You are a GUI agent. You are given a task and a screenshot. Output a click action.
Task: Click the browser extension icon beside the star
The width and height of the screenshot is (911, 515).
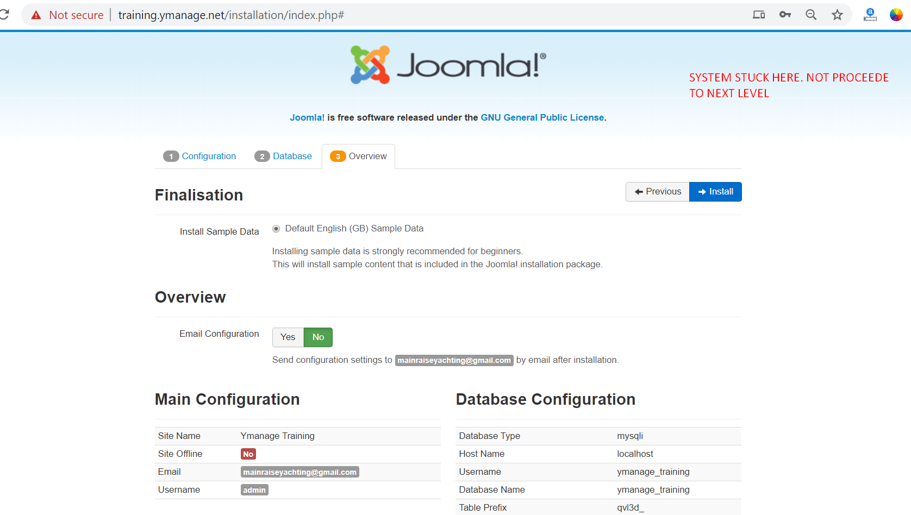[x=870, y=15]
